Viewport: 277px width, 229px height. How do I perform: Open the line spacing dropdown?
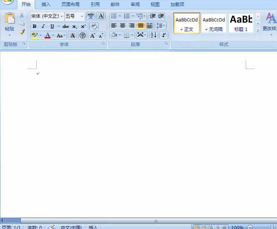161,26
